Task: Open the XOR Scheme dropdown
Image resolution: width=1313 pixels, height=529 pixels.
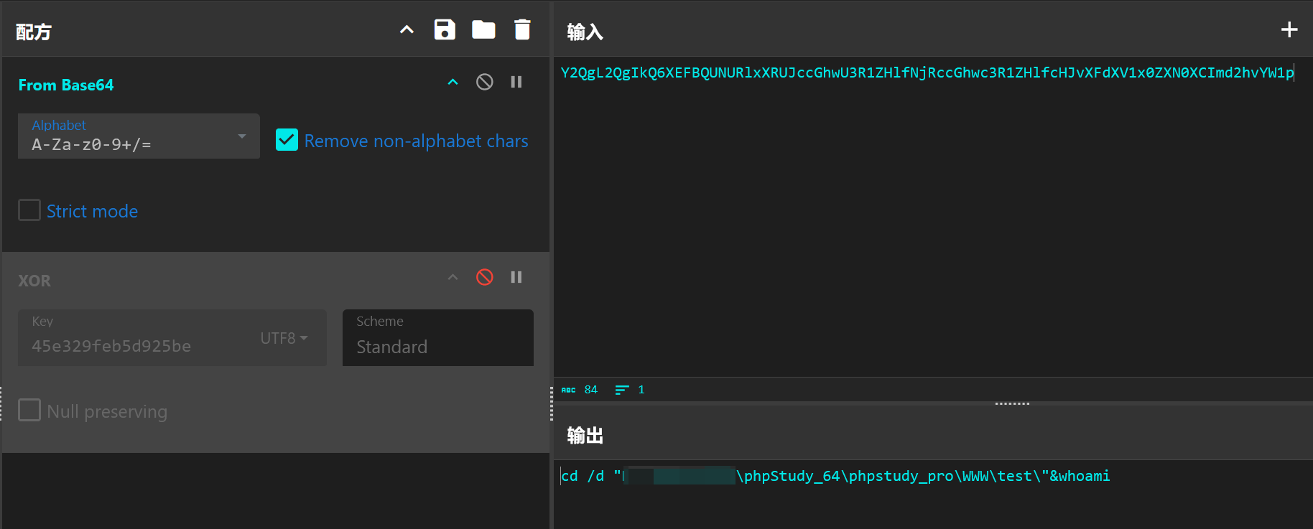Action: pyautogui.click(x=437, y=338)
